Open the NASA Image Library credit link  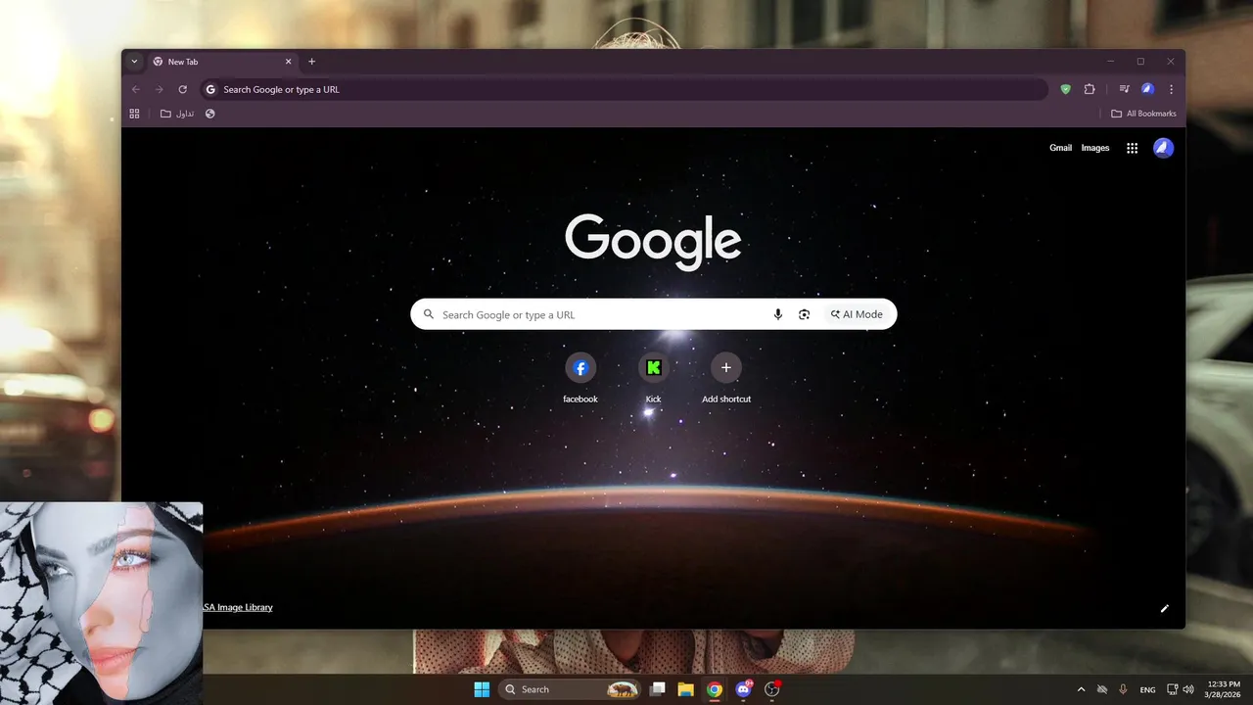238,607
